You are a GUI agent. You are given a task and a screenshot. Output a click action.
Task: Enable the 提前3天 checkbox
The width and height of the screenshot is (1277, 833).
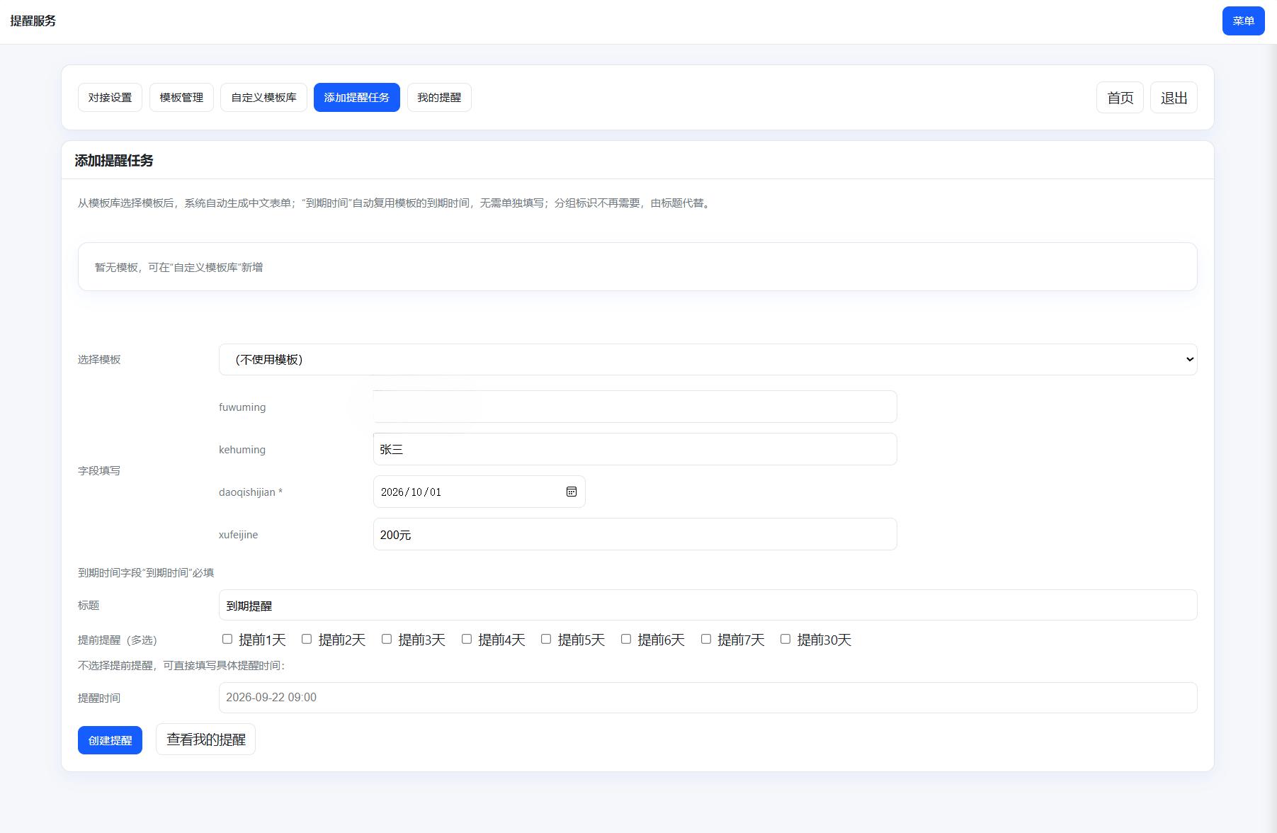(387, 639)
